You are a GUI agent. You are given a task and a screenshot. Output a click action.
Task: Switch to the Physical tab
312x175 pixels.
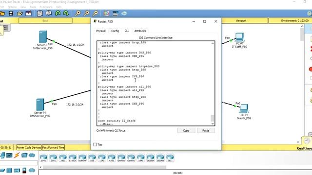[x=101, y=31]
